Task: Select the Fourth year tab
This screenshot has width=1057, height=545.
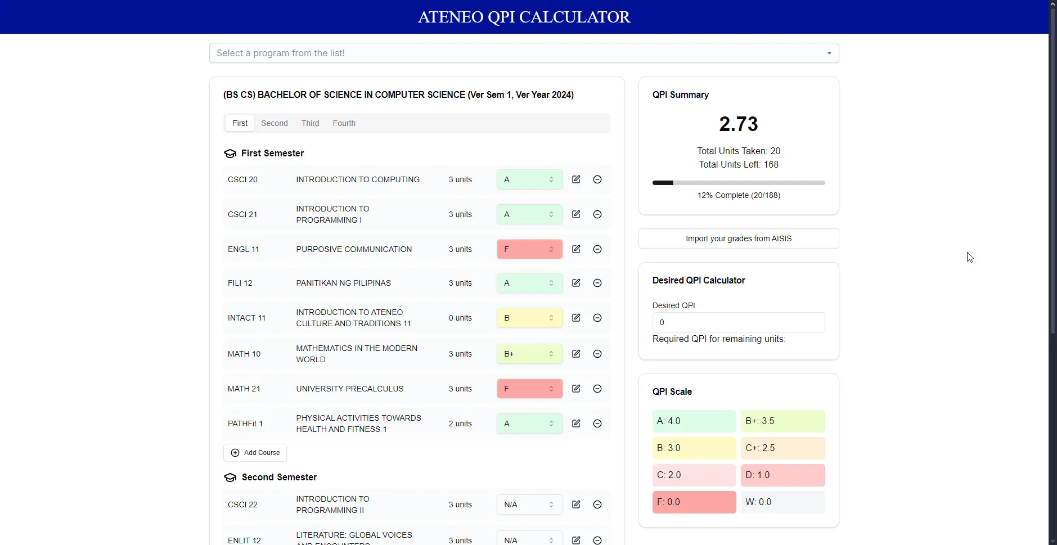Action: (344, 123)
